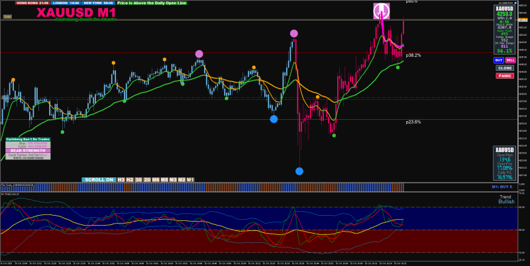This screenshot has height=266, width=530.
Task: Click the Carlsberg Don't Do Trades panel header
Action: [28, 139]
